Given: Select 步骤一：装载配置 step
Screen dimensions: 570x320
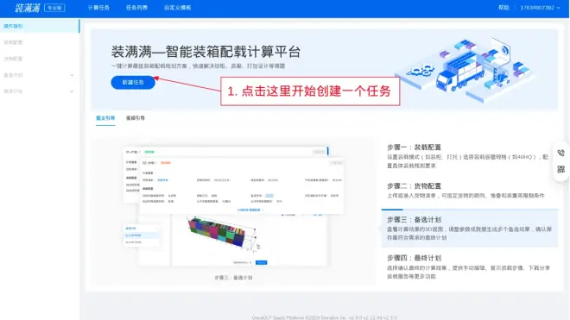Looking at the screenshot, I should point(469,156).
